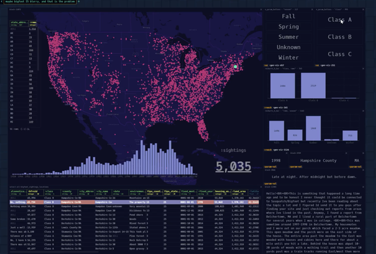
Task: Sort by the bfroid column header
Action: pos(35,192)
